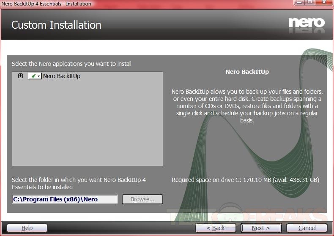This screenshot has width=334, height=236.
Task: Open the install-option dropdown arrow beside checkmark
Action: (x=39, y=76)
